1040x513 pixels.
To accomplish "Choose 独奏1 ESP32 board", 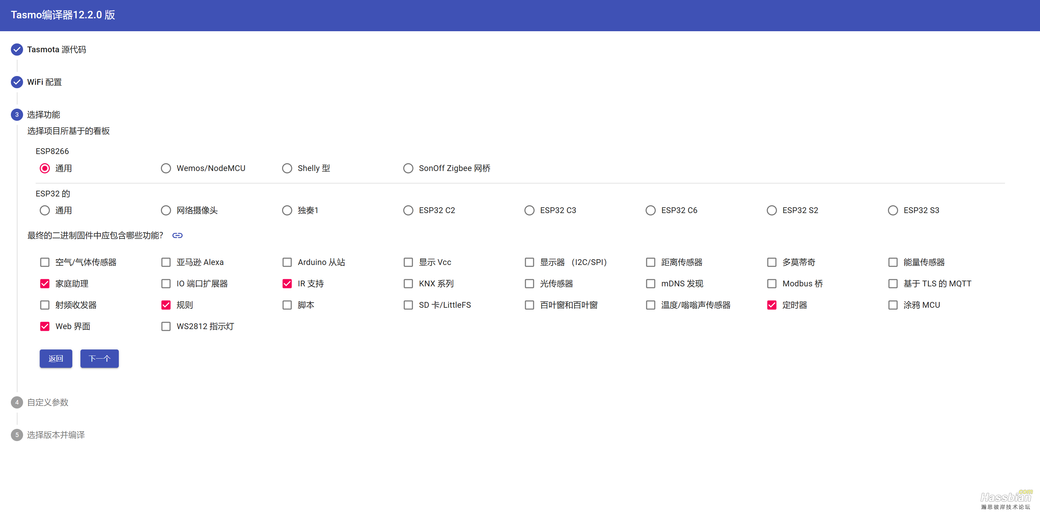I will click(287, 210).
